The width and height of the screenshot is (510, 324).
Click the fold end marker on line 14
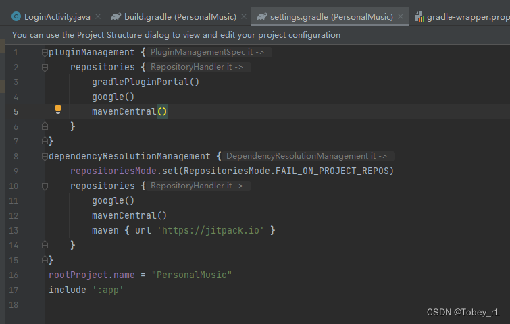click(45, 245)
